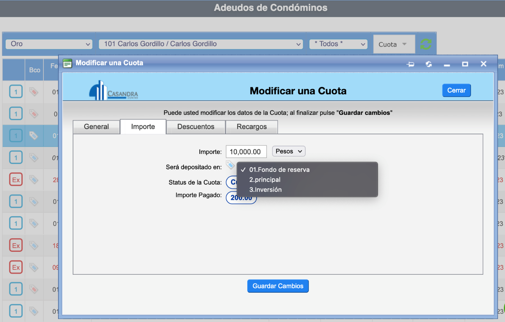Click the red tag icon in the first table row

[x=34, y=92]
